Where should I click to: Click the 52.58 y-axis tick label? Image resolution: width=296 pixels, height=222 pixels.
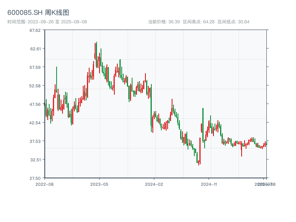point(35,85)
